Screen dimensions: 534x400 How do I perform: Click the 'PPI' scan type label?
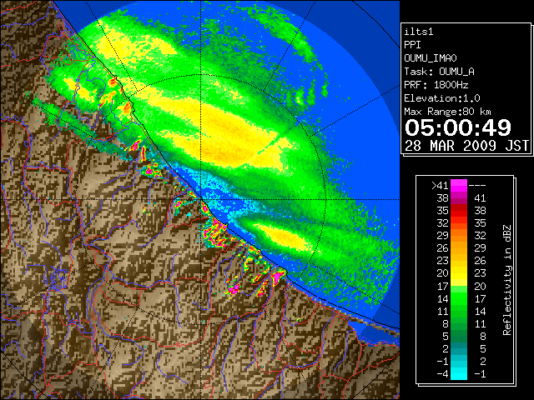pyautogui.click(x=412, y=45)
